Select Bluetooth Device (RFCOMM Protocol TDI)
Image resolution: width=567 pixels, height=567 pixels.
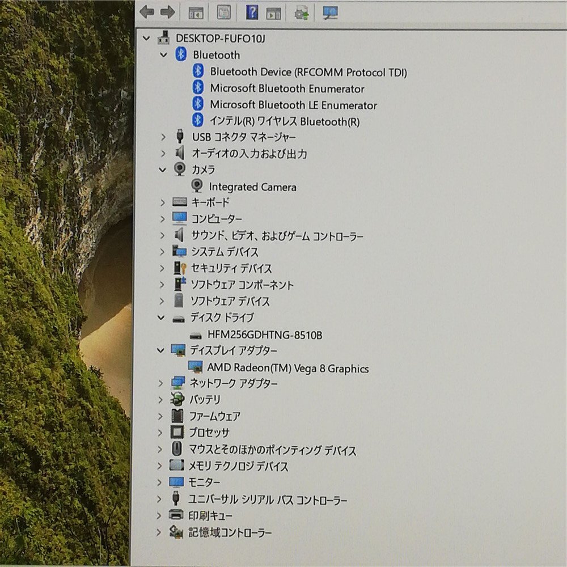[x=308, y=72]
